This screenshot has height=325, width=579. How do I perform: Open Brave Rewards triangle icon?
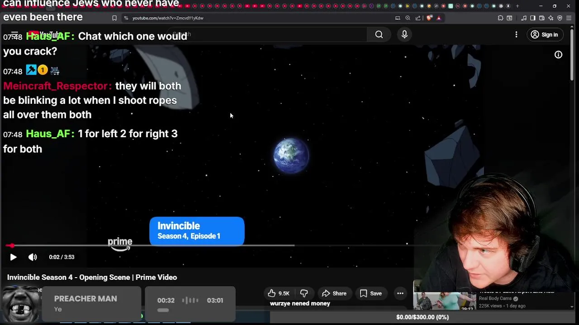click(439, 18)
